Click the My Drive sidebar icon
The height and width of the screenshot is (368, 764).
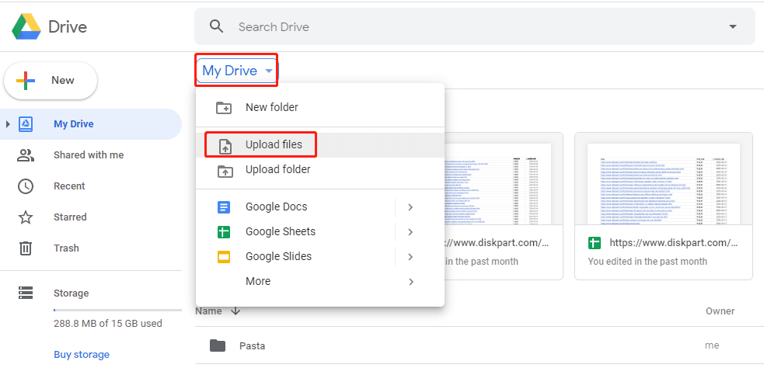[x=26, y=124]
